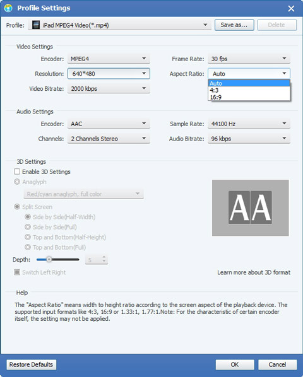Viewport: 303px width, 377px height.
Task: Click the iPad profile icon in Profile field
Action: 36,25
